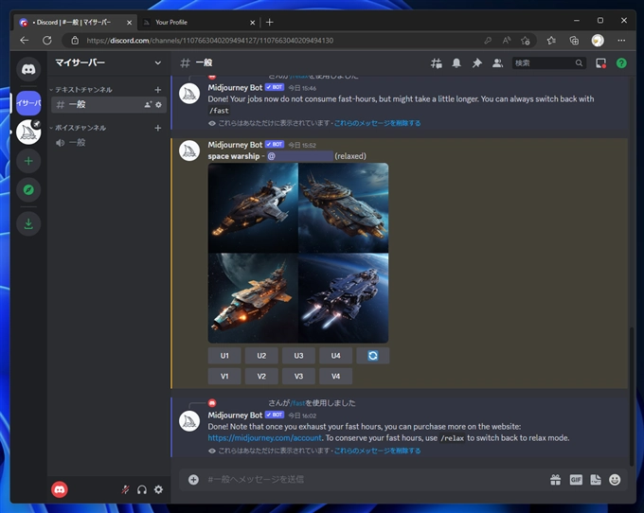Click the 一般へメッセージを送信 message input
This screenshot has width=644, height=513.
pyautogui.click(x=369, y=479)
